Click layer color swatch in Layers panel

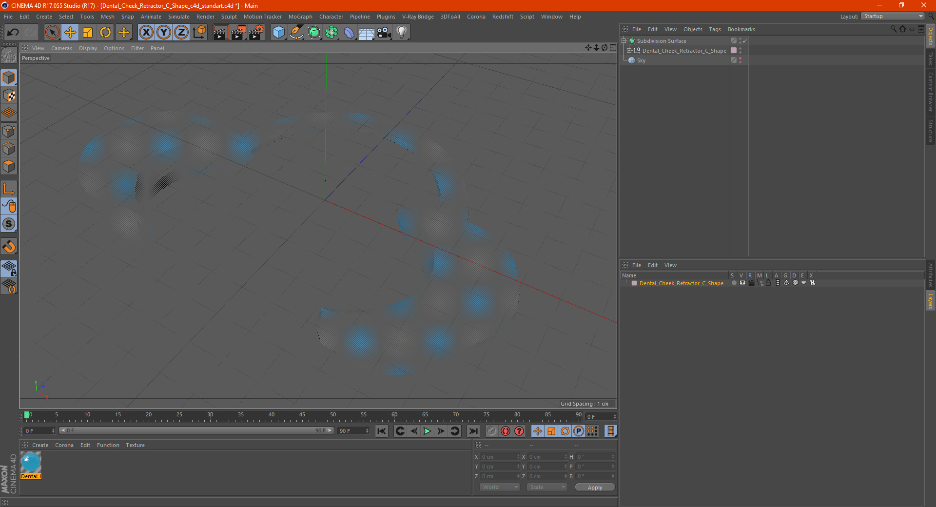pos(634,283)
